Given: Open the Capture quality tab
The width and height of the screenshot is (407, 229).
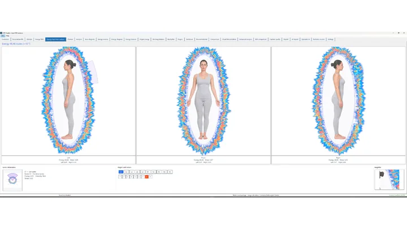Looking at the screenshot, I should [x=275, y=39].
